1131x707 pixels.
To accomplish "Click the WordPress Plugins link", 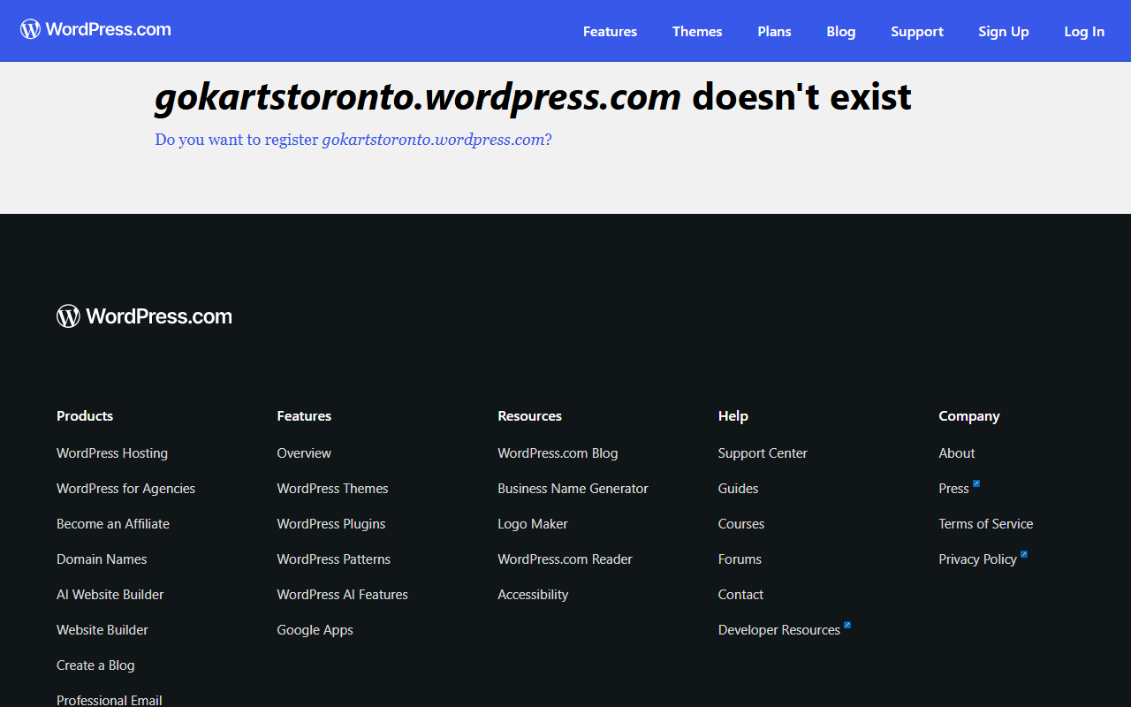I will coord(331,524).
